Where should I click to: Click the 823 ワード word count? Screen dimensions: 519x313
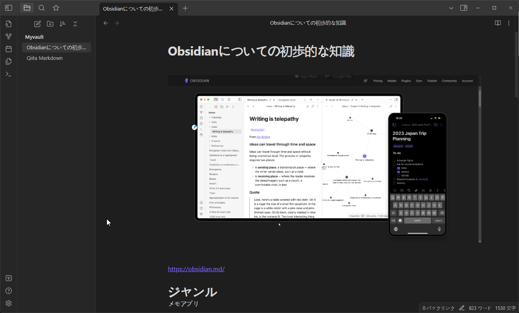pos(480,308)
